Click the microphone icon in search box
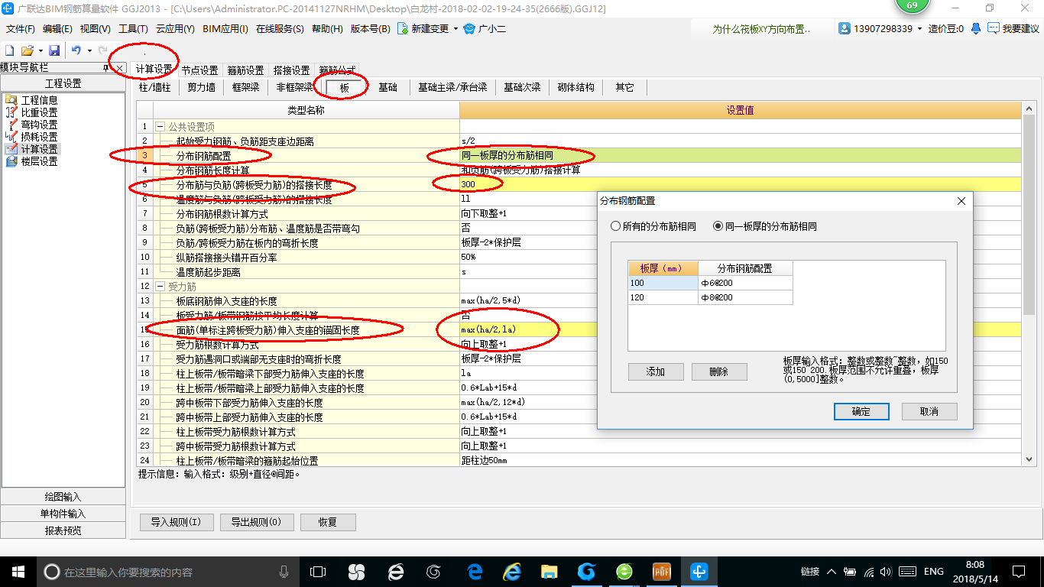Image resolution: width=1044 pixels, height=587 pixels. (284, 571)
